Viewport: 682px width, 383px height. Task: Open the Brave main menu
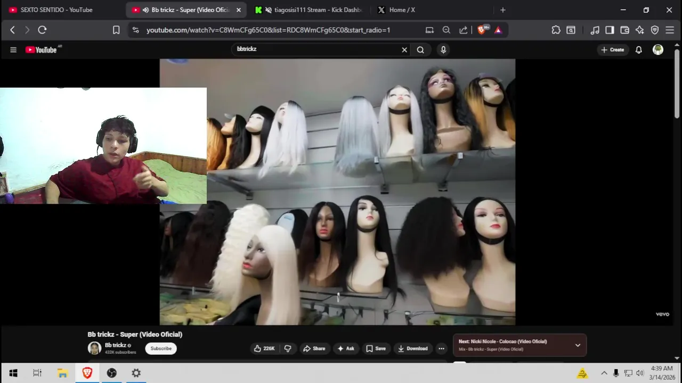click(670, 30)
